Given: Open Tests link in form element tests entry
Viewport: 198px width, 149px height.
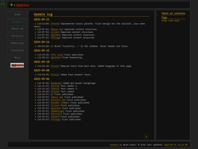Looking at the screenshot, I should coord(55,75).
